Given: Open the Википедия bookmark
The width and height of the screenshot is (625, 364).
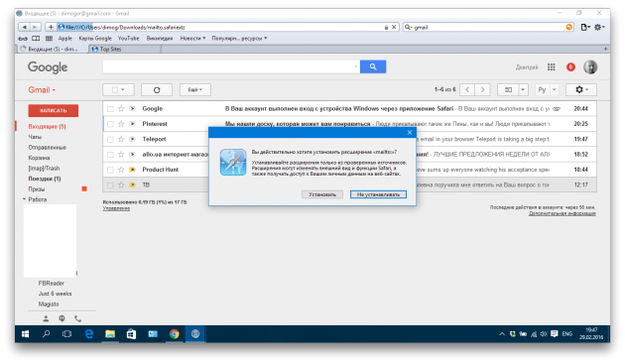Looking at the screenshot, I should point(160,39).
